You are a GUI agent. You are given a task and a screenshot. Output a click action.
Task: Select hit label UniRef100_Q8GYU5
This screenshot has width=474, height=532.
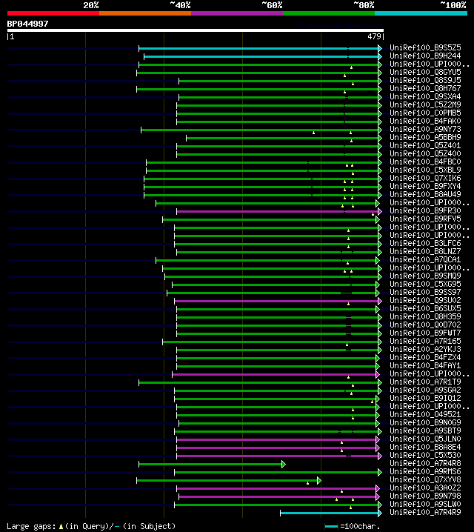pyautogui.click(x=425, y=73)
